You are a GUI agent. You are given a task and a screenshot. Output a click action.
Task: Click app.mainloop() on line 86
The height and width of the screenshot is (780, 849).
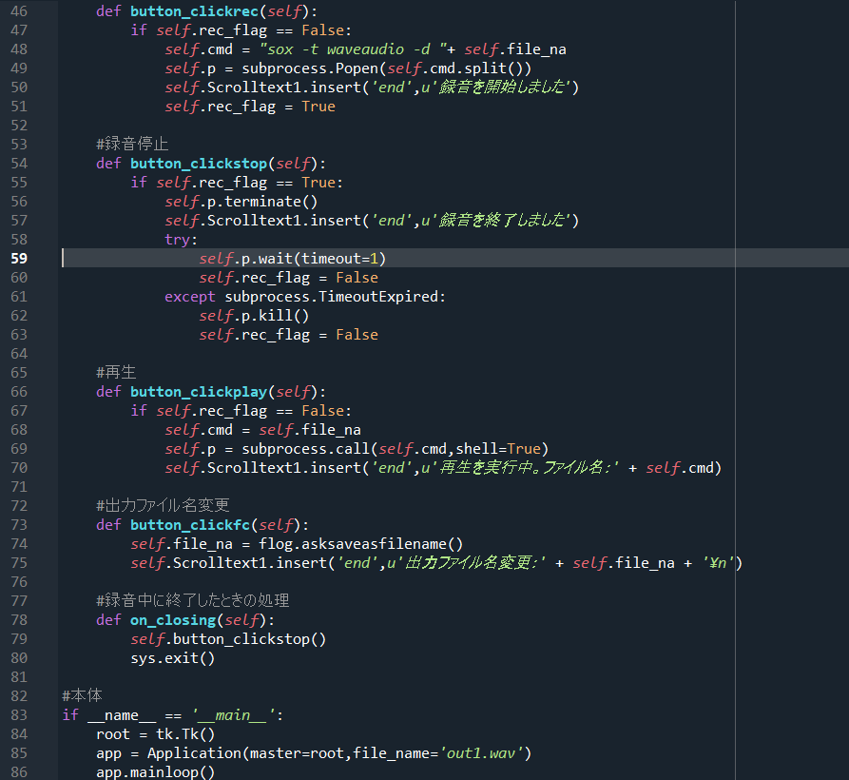(x=155, y=772)
